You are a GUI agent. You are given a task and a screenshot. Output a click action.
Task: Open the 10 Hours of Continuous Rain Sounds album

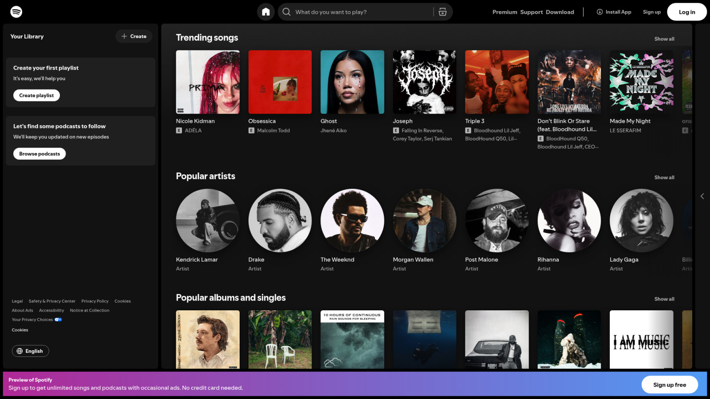[352, 340]
